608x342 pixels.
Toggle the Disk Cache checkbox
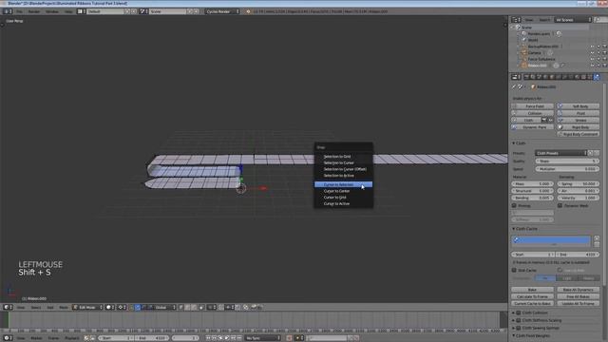[514, 270]
